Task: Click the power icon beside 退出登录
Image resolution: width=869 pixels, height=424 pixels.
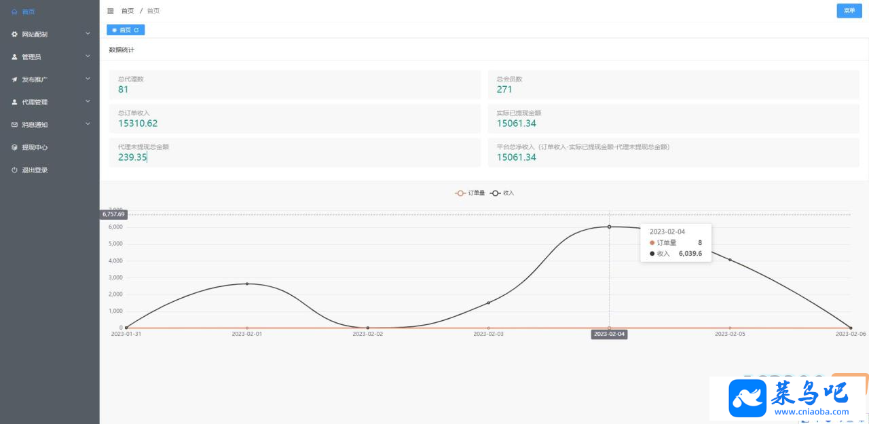Action: [15, 170]
